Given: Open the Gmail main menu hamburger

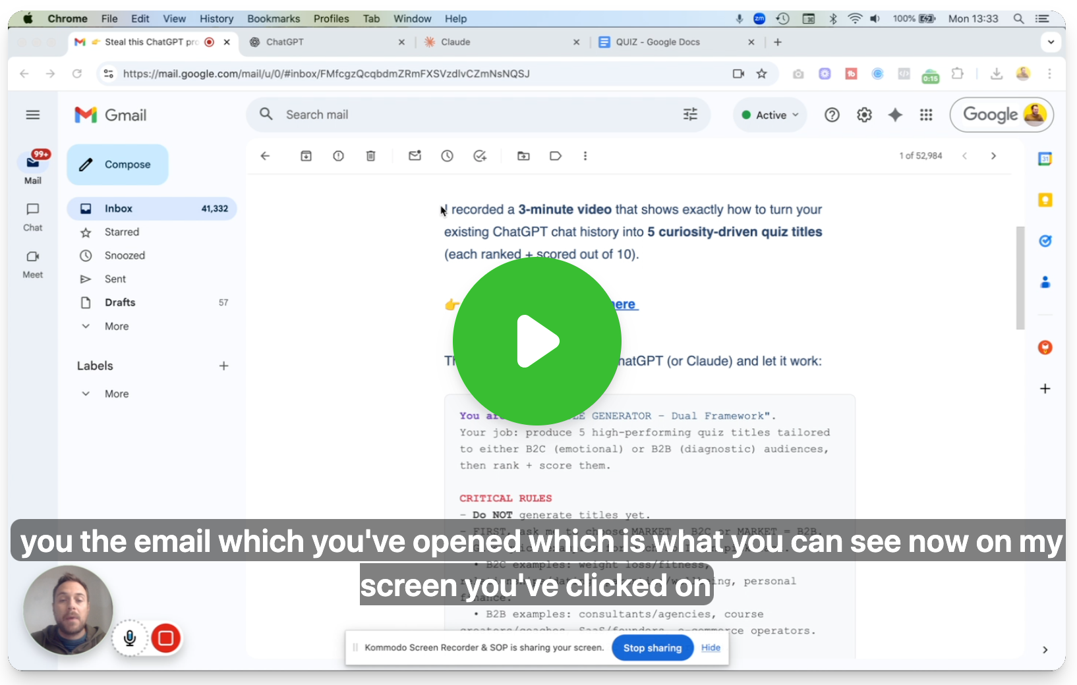Looking at the screenshot, I should click(33, 115).
